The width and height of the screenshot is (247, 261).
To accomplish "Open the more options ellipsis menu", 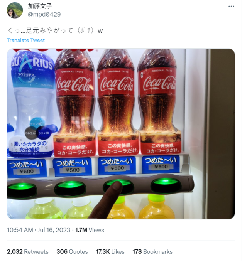I will click(x=231, y=7).
